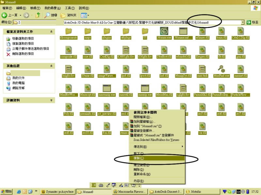This screenshot has width=261, height=195.
Task: Open the 開始 Start button
Action: point(6,191)
